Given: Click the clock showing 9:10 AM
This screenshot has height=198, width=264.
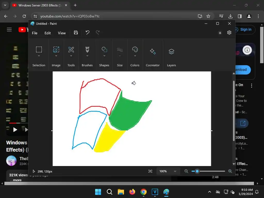Looking at the screenshot, I should click(247, 190).
